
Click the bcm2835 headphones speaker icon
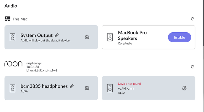click(13, 88)
